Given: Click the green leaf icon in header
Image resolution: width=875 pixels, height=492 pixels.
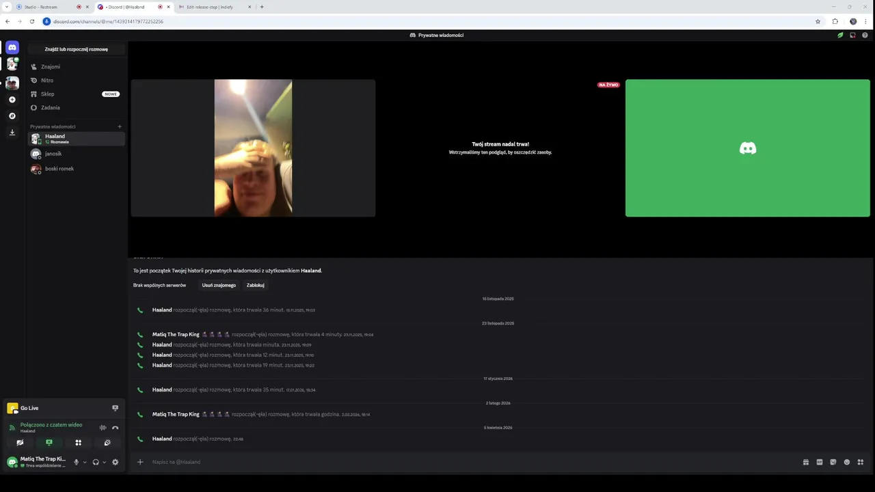Looking at the screenshot, I should (840, 35).
